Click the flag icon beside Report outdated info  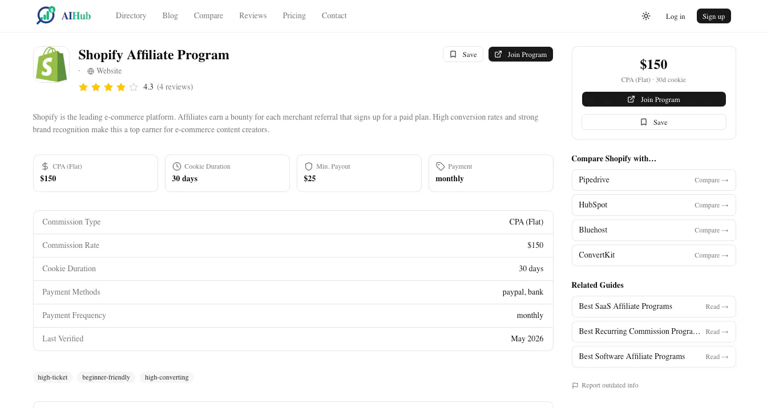pos(575,386)
